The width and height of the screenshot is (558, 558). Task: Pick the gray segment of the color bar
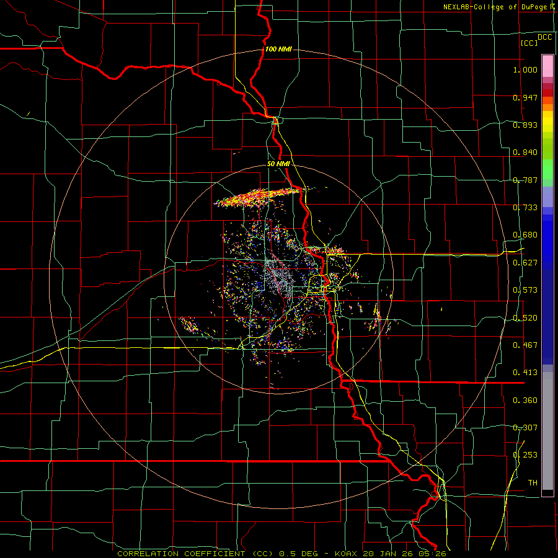click(x=547, y=431)
